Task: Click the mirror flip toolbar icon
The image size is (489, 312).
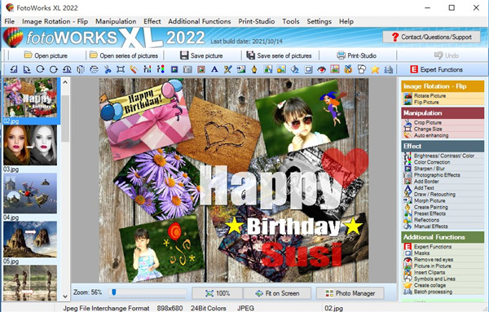Action: 81,69
